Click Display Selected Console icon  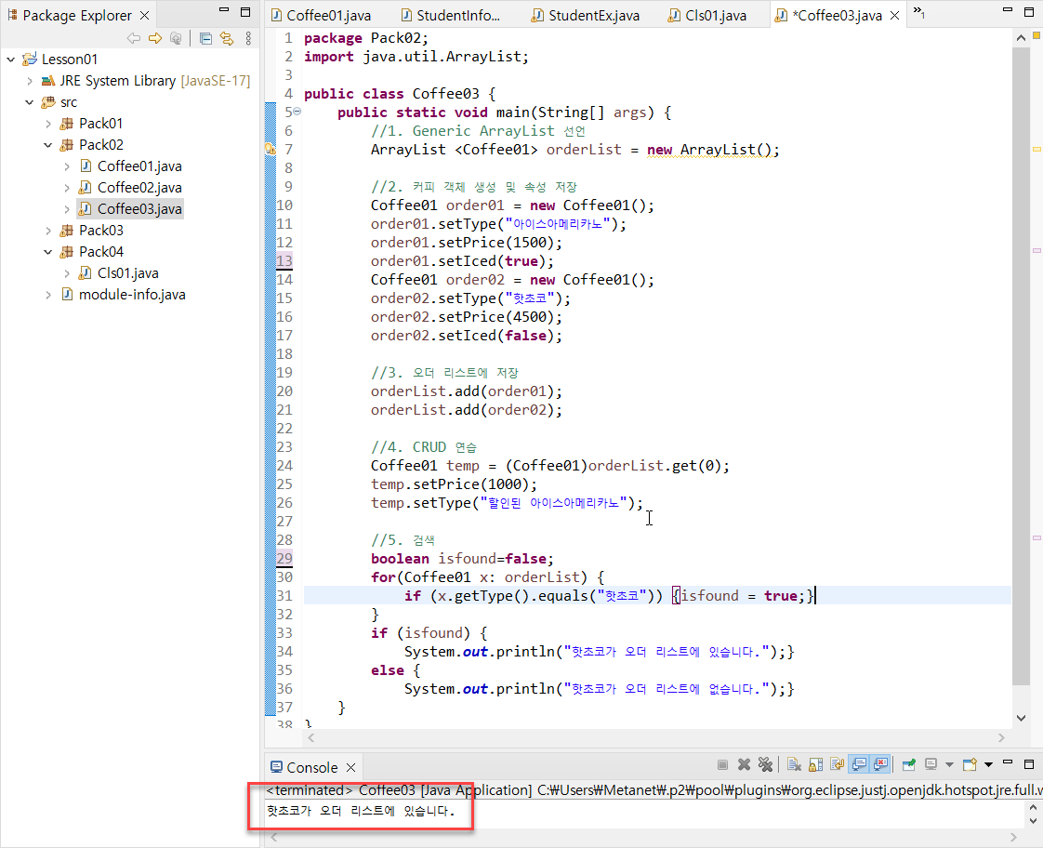click(931, 765)
